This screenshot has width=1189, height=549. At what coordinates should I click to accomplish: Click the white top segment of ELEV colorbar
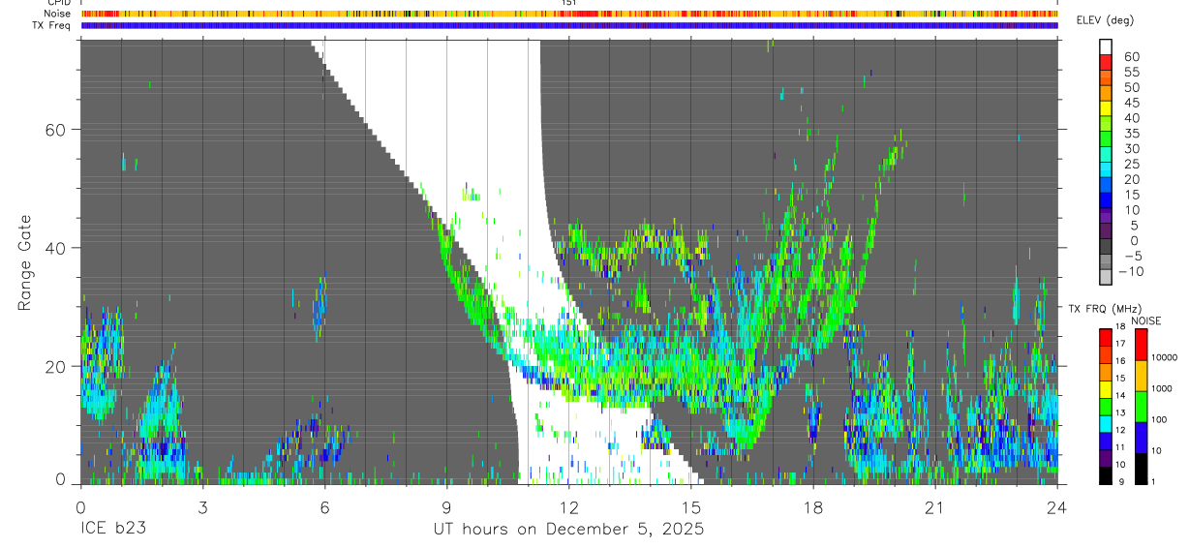1106,46
